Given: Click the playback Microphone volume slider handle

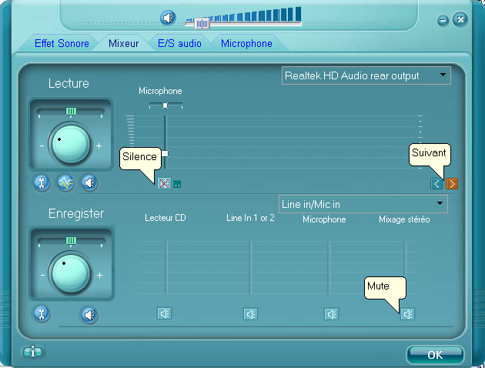Looking at the screenshot, I should coord(164,154).
